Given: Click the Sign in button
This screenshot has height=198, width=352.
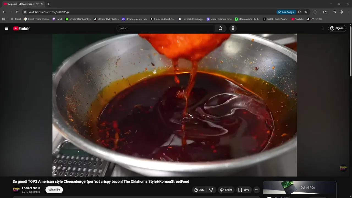Looking at the screenshot, I should pos(337,28).
